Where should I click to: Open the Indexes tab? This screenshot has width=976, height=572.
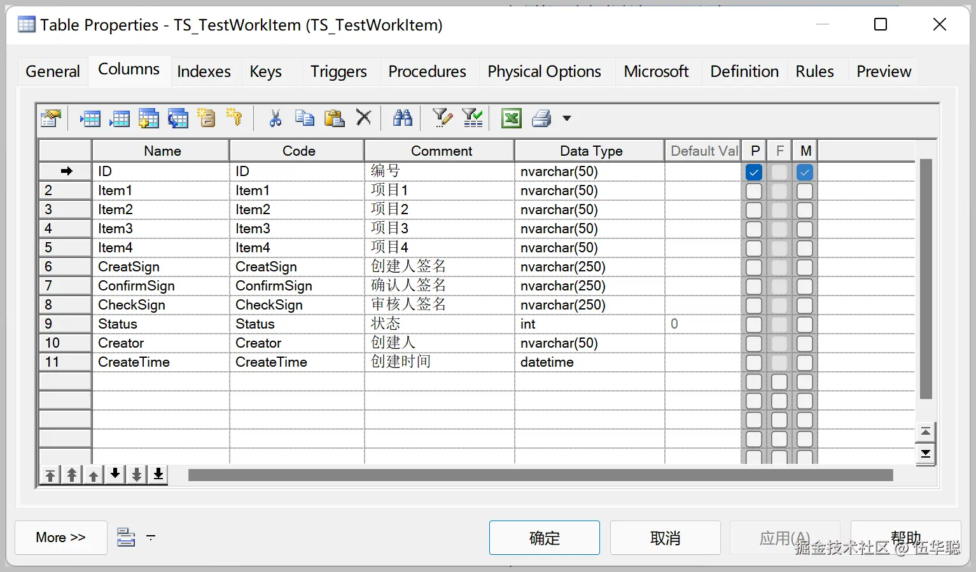(x=204, y=71)
